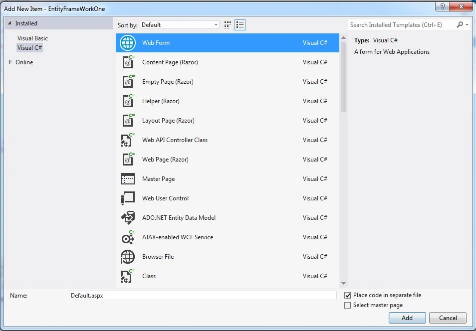Click the Help question mark button
This screenshot has width=476, height=331.
point(442,6)
